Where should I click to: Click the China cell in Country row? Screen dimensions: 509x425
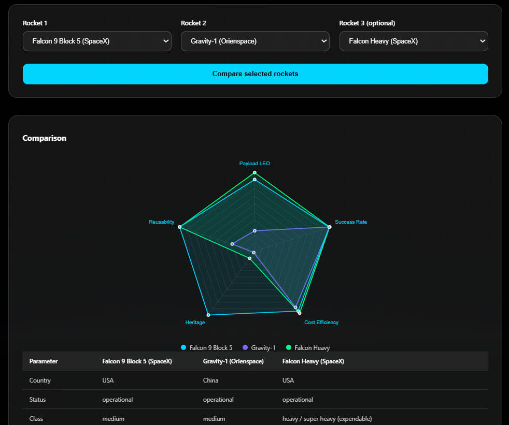210,380
